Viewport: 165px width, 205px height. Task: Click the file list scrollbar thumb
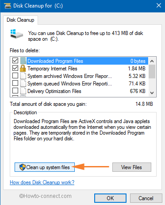[x=152, y=72]
